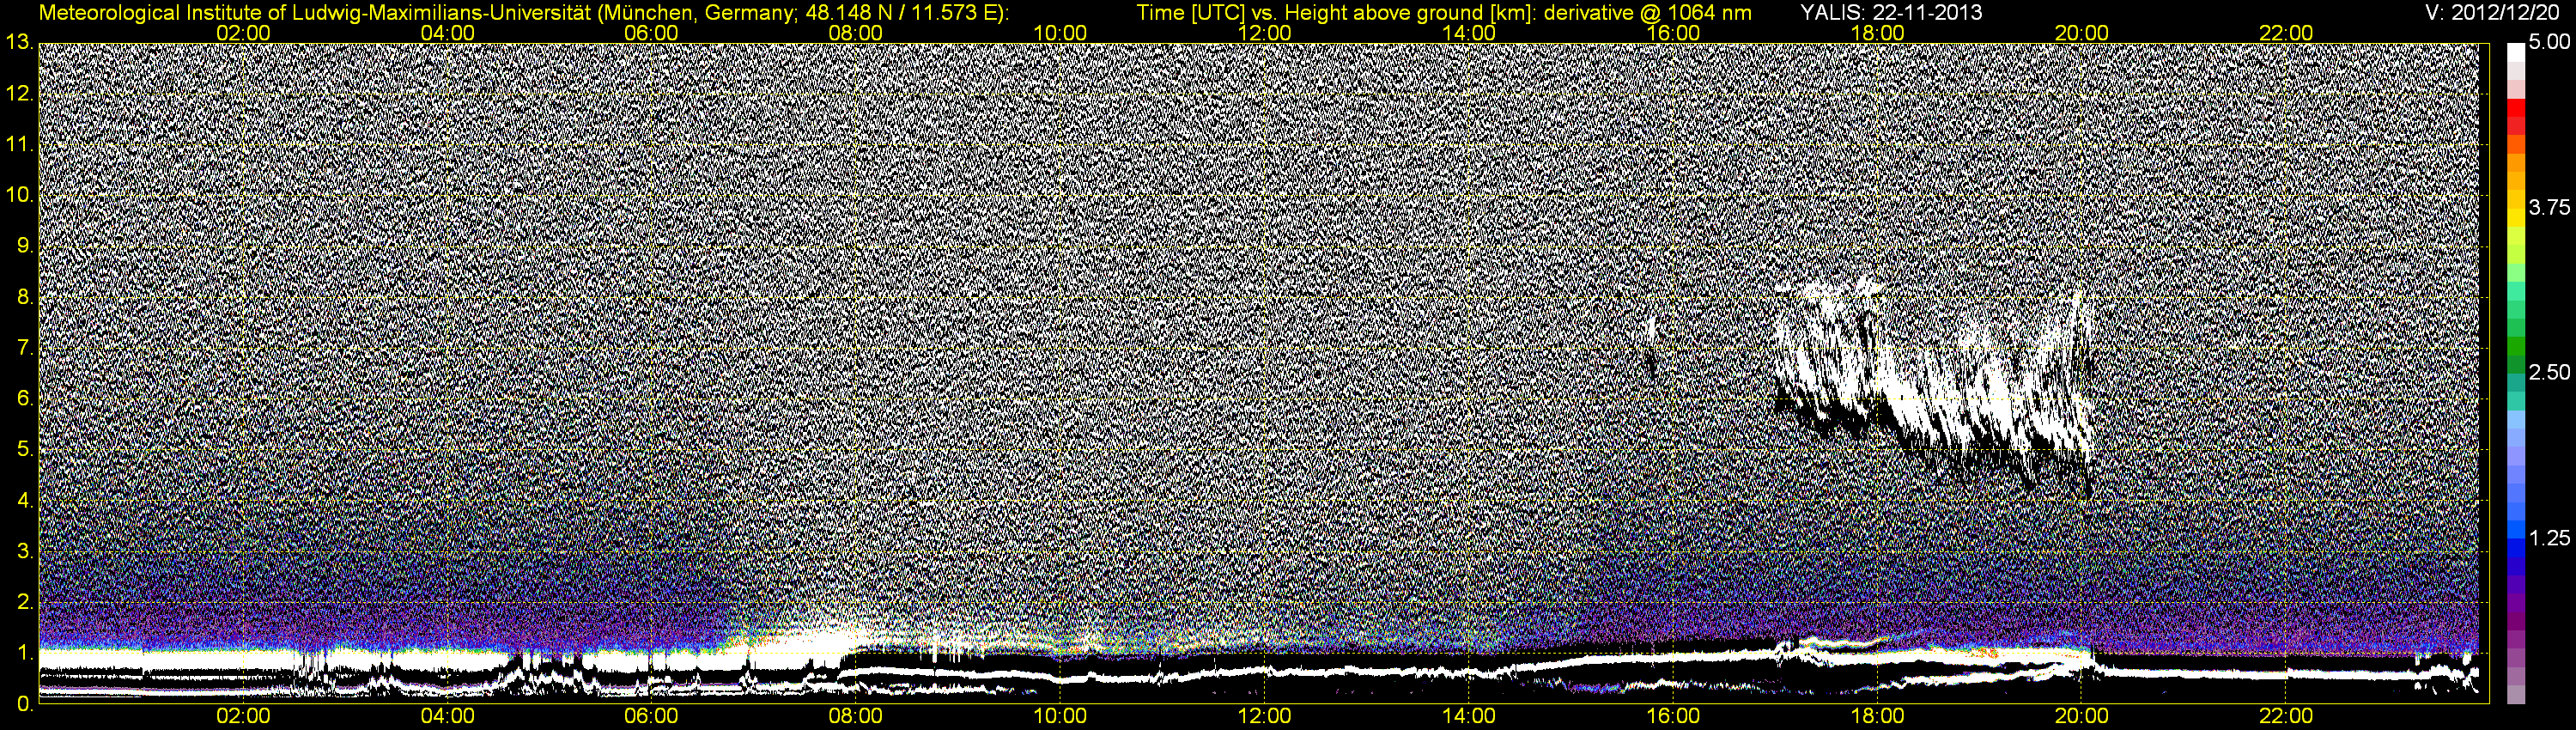Click the 14:00 label on the top time axis

point(1469,33)
